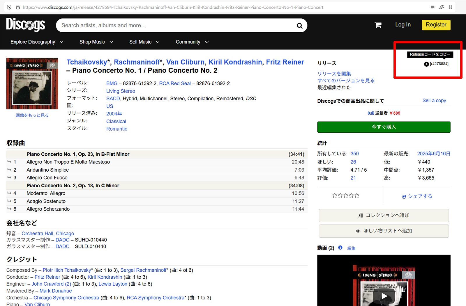Expand Explore Discography menu
This screenshot has height=306, width=466.
[37, 42]
